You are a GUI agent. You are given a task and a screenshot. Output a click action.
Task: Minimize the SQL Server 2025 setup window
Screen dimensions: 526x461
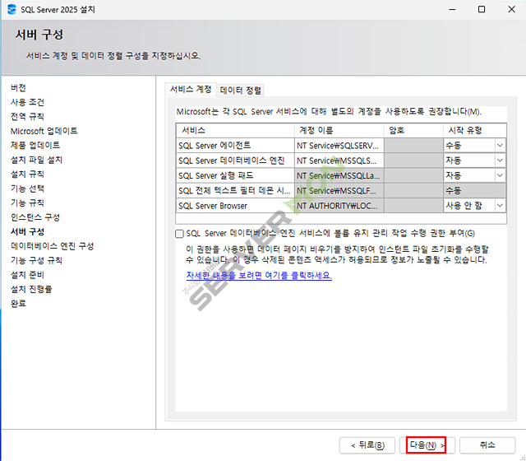[452, 9]
